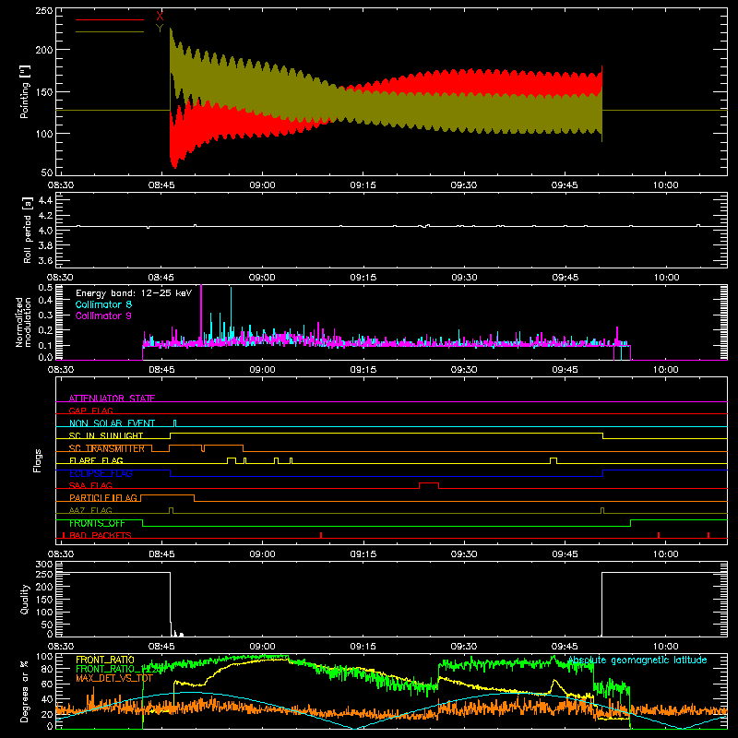Click the cyan 'Collimator 8' legend entry

tap(103, 304)
